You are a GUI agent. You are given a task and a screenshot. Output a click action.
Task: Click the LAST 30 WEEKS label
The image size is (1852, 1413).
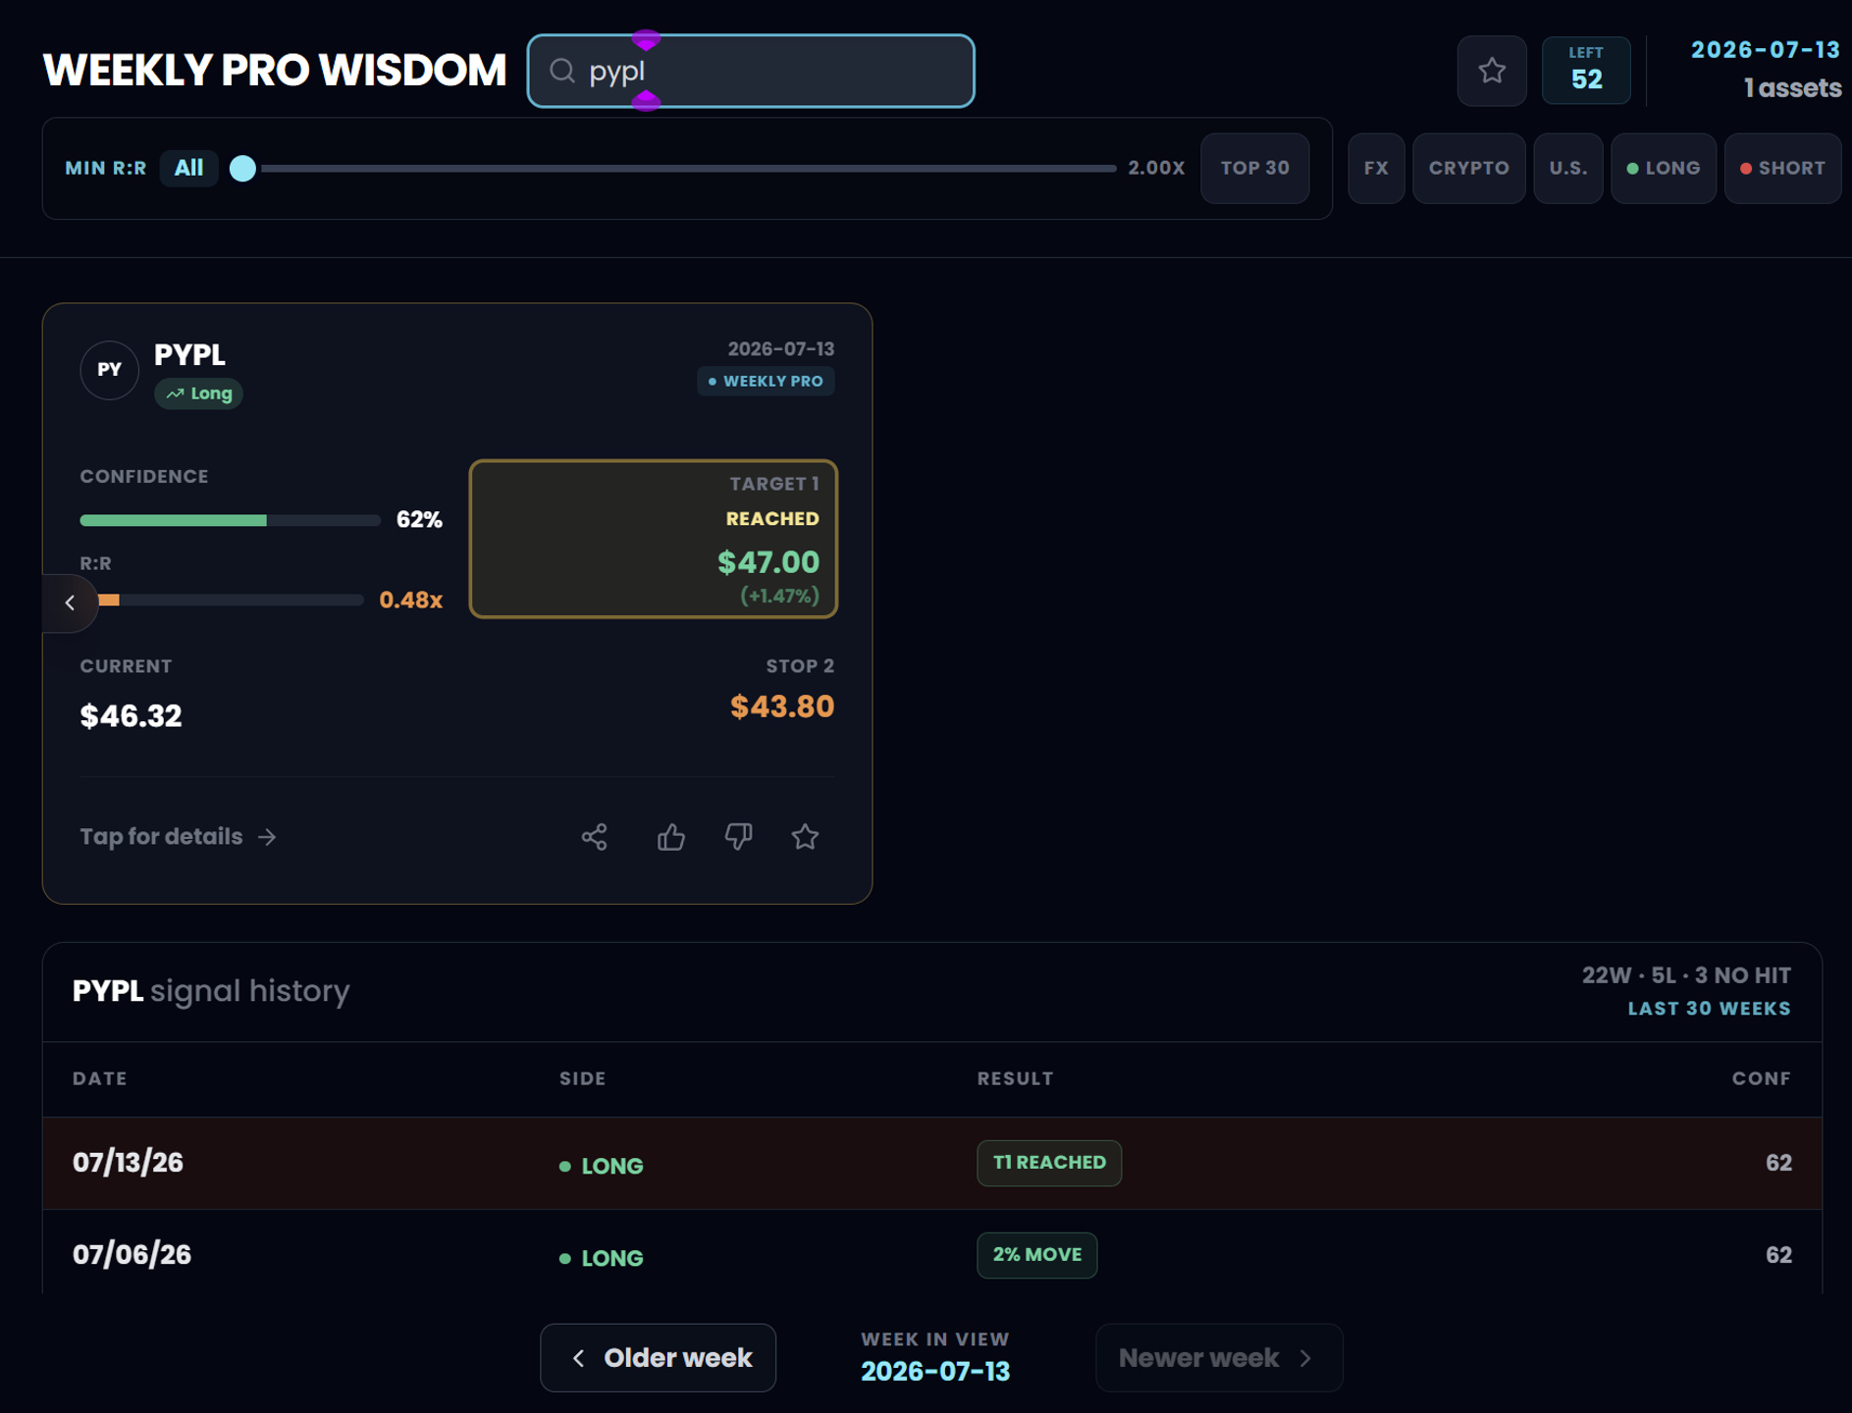coord(1709,1009)
